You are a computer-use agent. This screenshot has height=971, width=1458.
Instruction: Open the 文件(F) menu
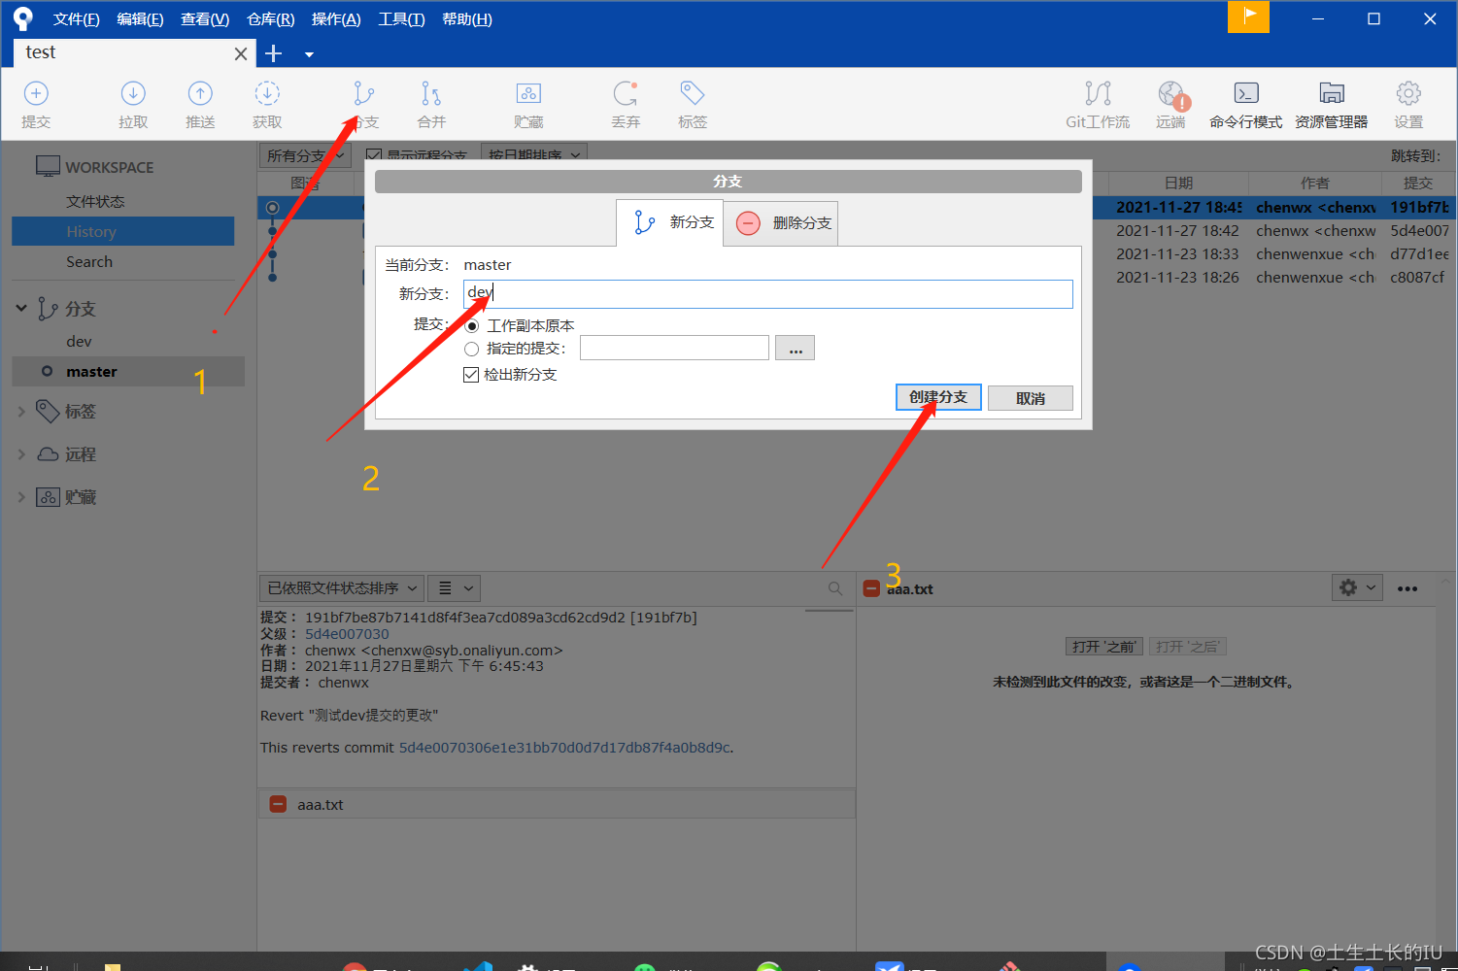coord(77,19)
